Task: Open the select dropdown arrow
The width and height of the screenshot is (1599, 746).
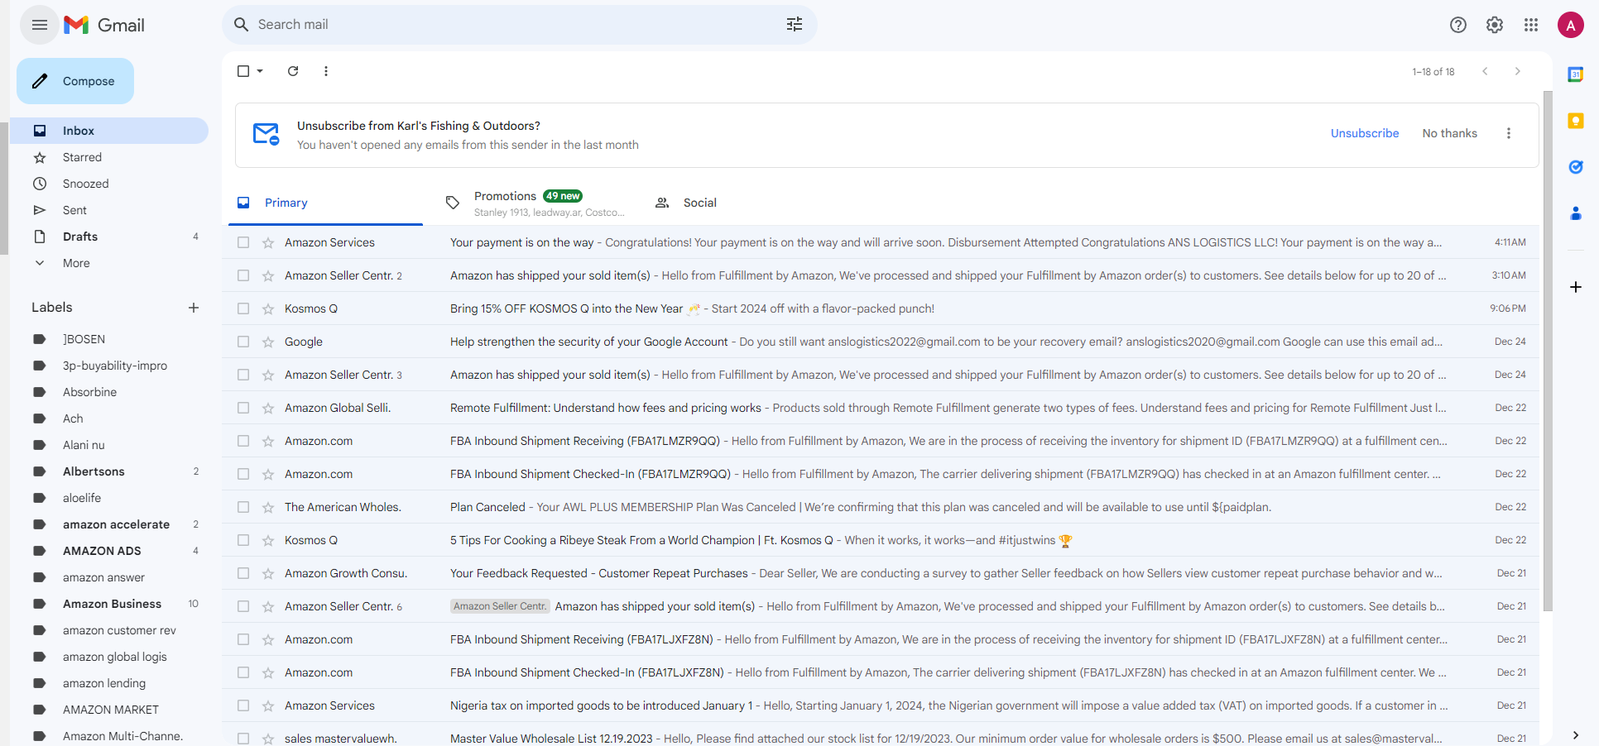Action: (260, 71)
